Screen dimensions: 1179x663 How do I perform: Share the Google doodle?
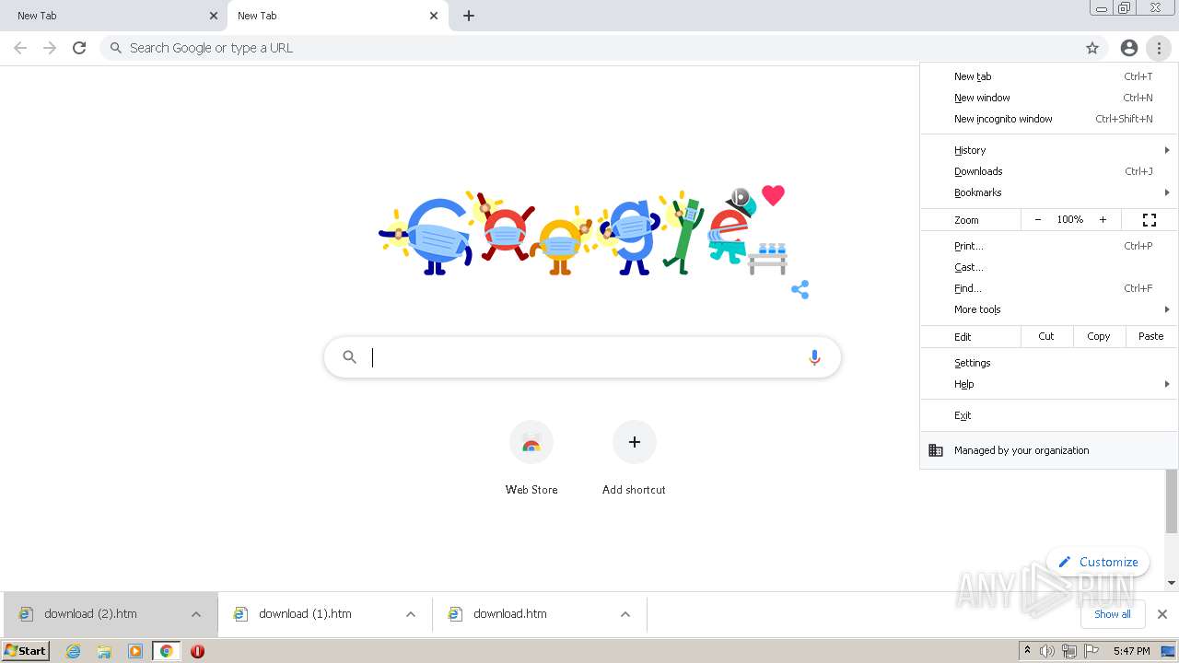pos(800,290)
